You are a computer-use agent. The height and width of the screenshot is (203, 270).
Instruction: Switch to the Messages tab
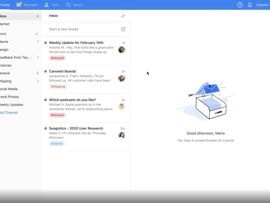(27, 5)
